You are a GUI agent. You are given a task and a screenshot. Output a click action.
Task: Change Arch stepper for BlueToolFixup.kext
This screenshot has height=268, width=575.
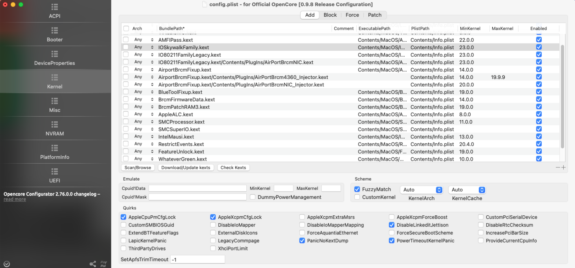152,92
